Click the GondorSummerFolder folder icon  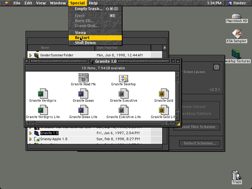(x=37, y=55)
